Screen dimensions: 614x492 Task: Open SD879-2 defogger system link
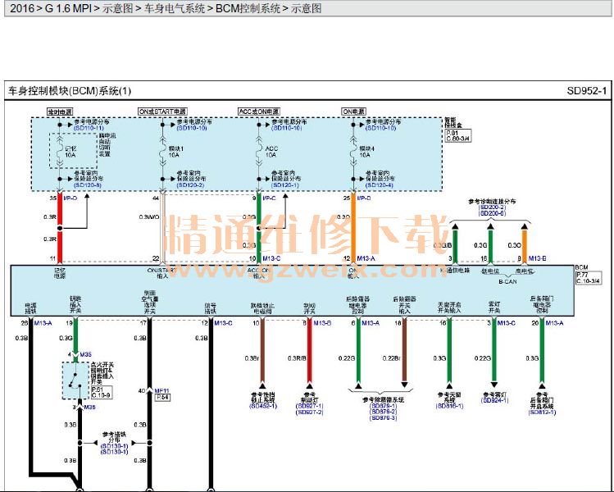[x=383, y=412]
